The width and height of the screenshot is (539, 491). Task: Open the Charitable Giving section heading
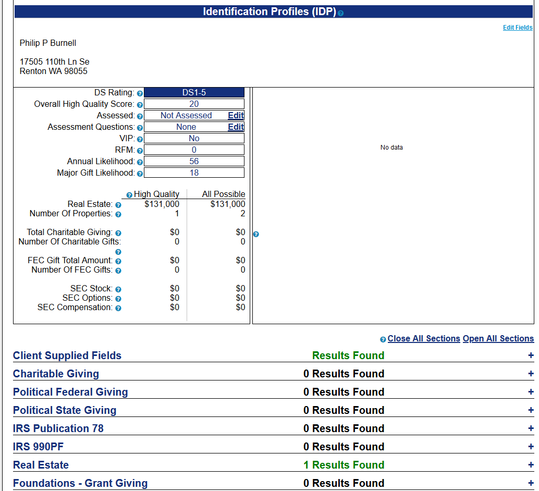(x=56, y=374)
